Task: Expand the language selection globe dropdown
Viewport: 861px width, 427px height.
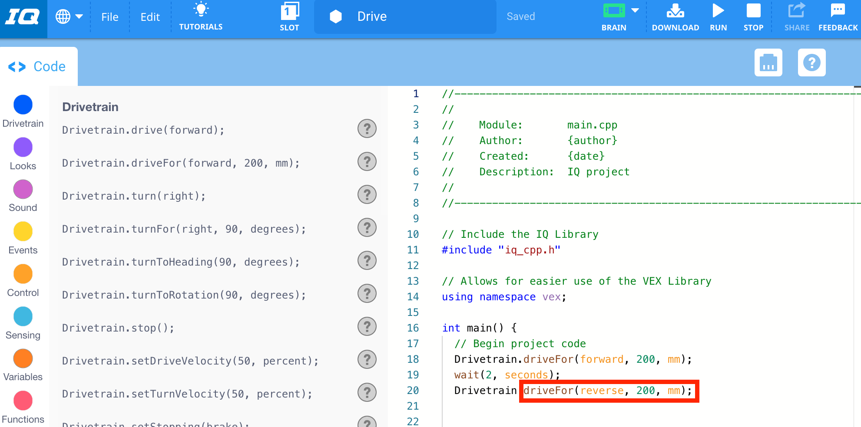Action: pos(69,16)
